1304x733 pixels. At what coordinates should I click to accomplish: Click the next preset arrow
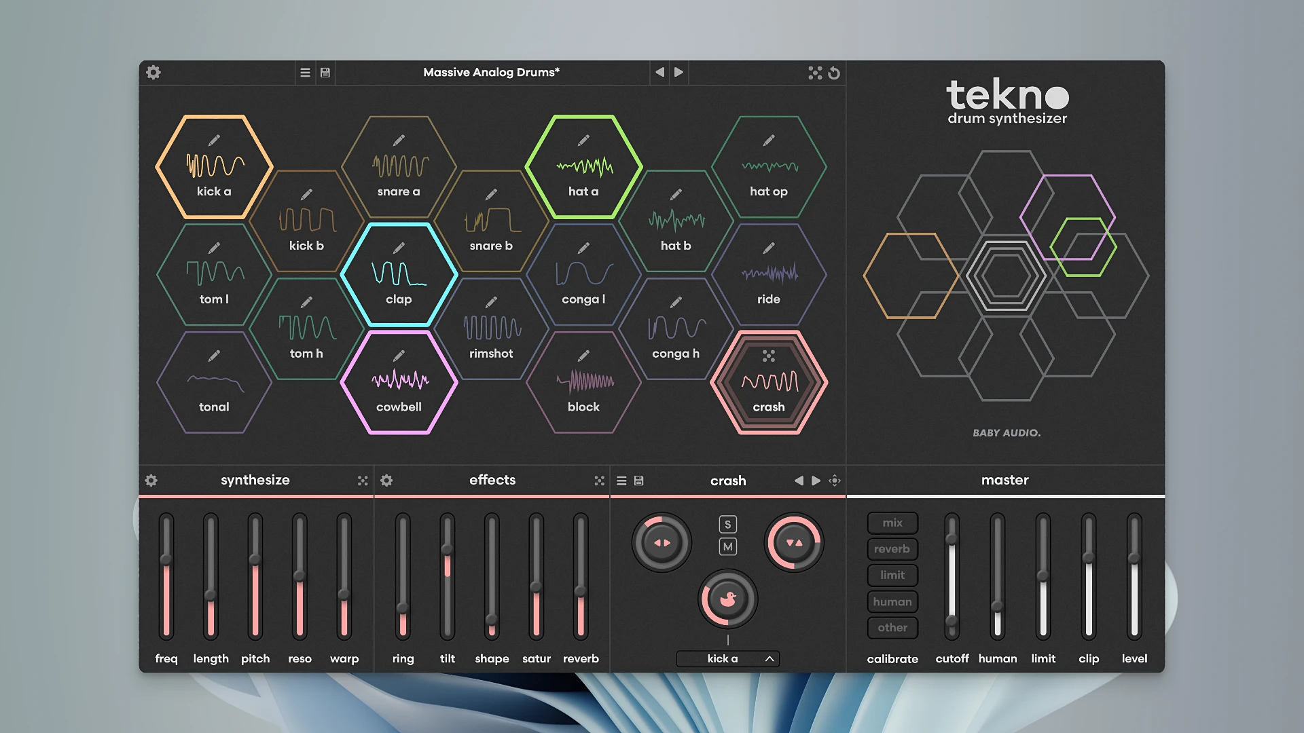tap(679, 73)
